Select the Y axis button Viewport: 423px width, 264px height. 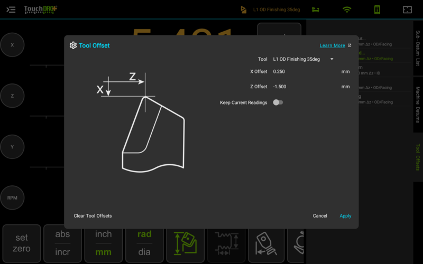click(12, 147)
